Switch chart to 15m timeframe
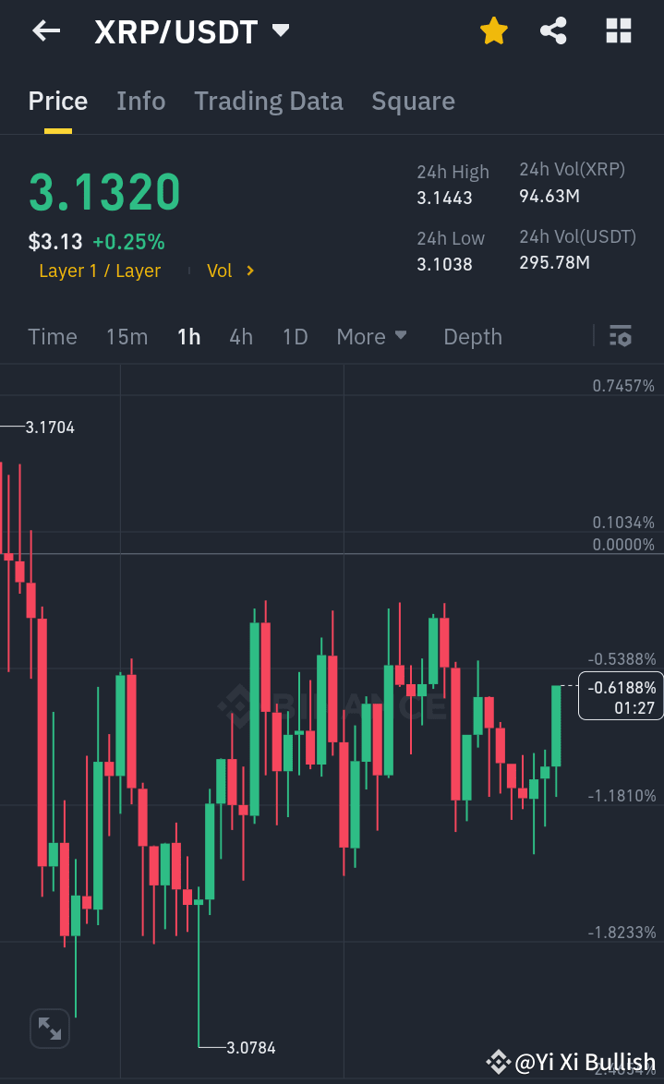 tap(127, 336)
